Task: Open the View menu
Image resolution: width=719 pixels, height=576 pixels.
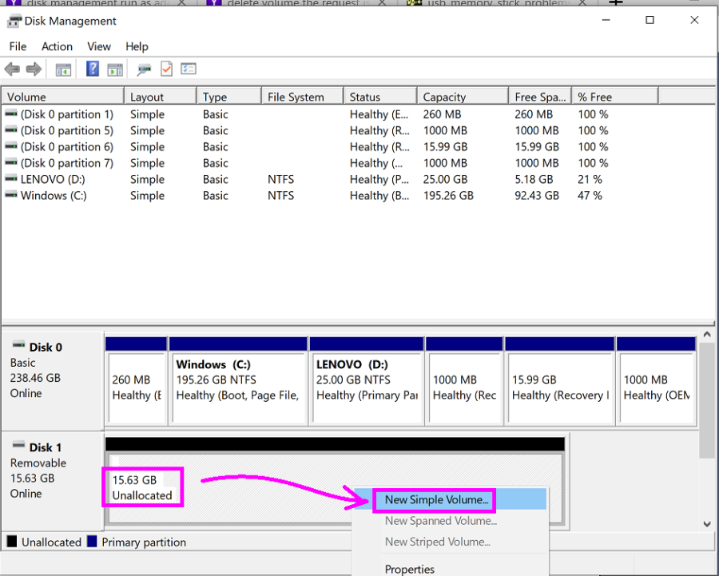Action: (99, 46)
